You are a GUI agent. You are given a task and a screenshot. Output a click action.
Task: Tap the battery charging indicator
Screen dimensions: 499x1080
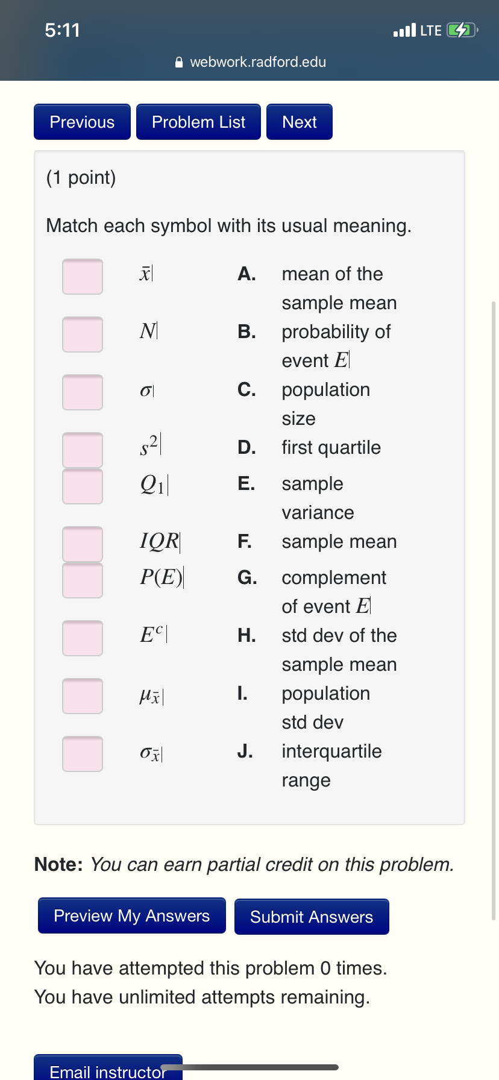coord(460,29)
